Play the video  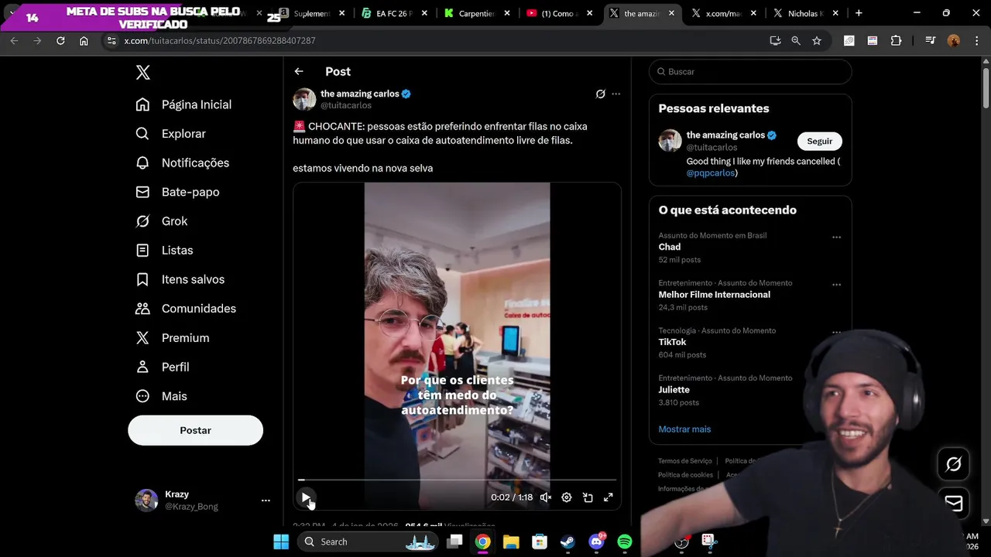coord(306,497)
